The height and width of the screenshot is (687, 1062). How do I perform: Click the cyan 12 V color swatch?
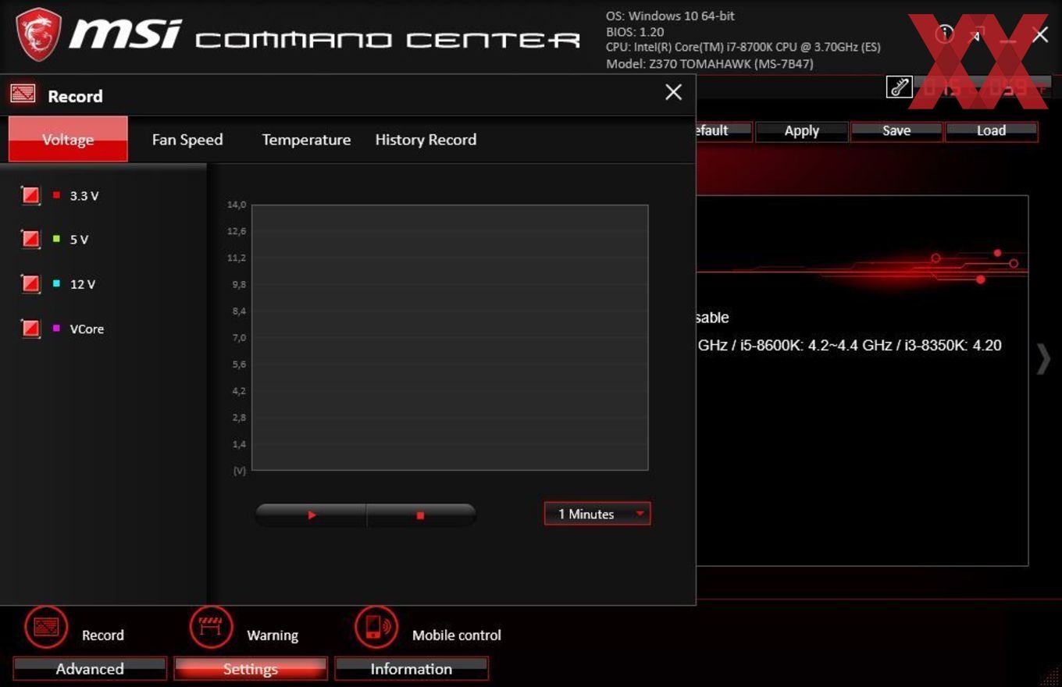[56, 283]
